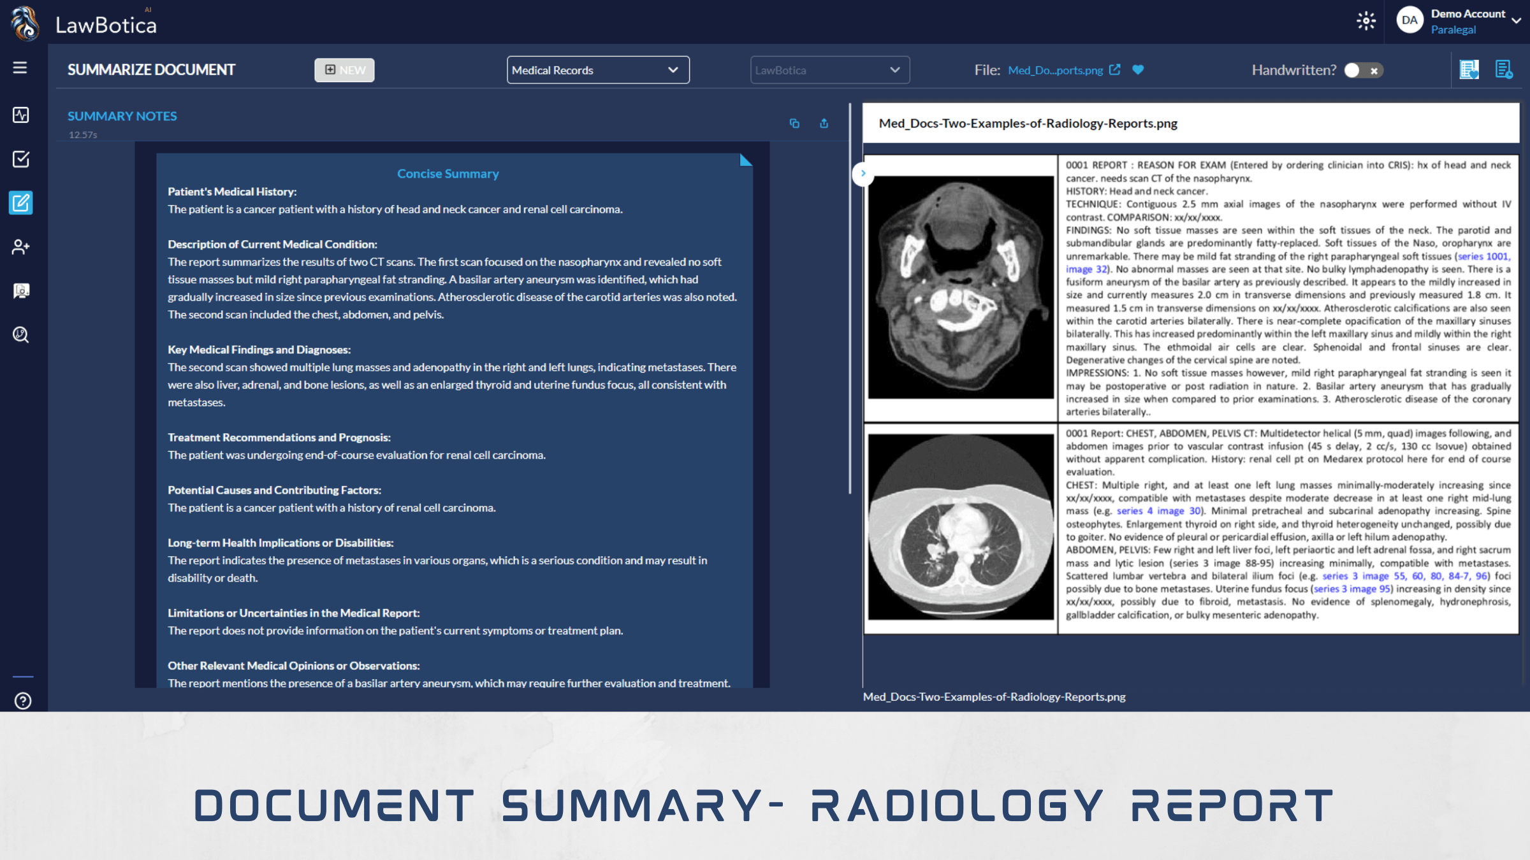This screenshot has height=860, width=1530.
Task: Open the Med_Do...ports.png file link
Action: (x=1055, y=70)
